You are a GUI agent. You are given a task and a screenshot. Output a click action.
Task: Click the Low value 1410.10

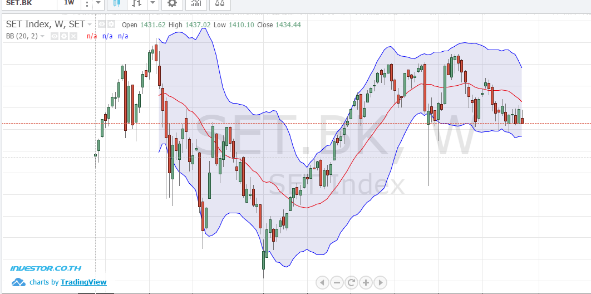tap(241, 25)
